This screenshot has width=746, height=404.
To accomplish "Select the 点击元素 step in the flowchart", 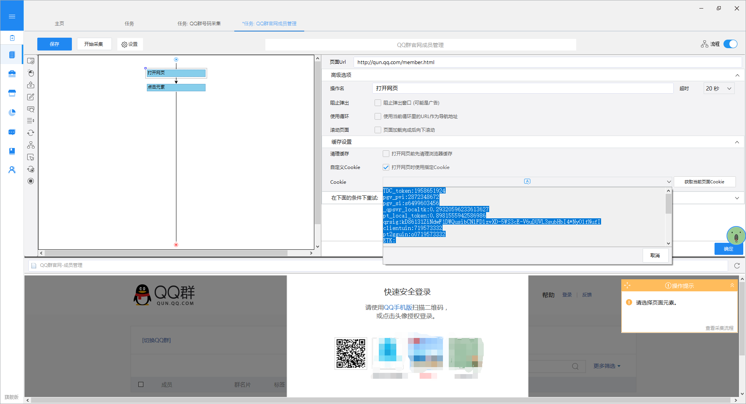I will 176,87.
